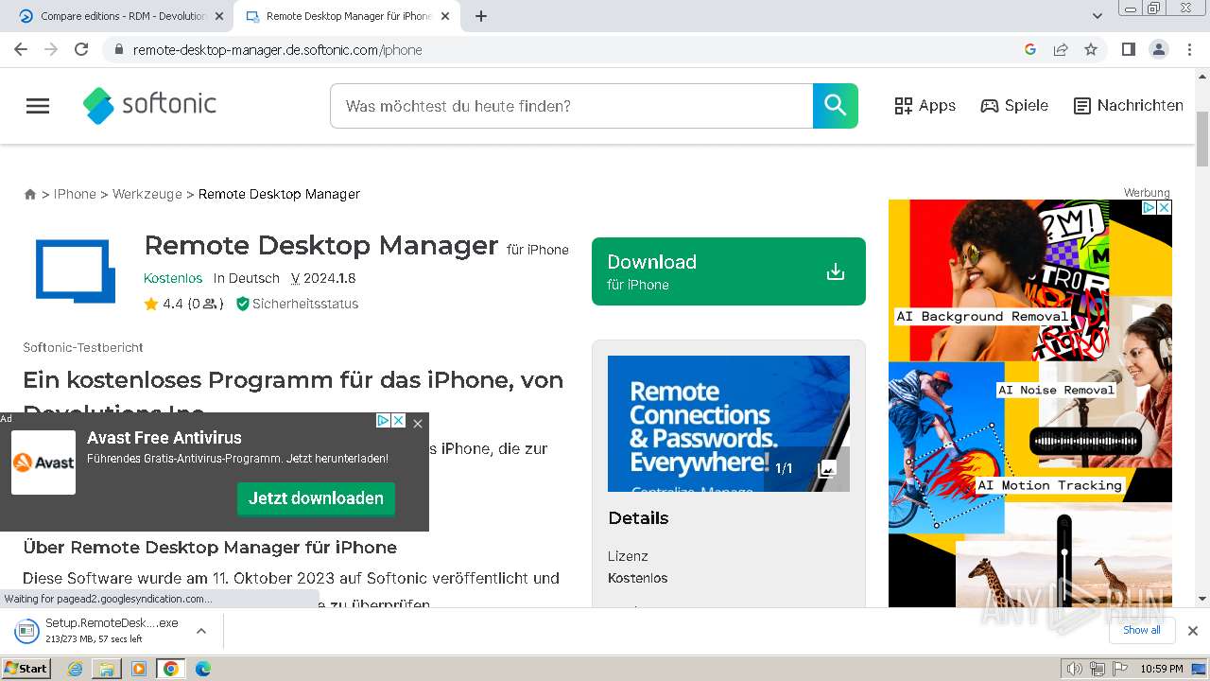Click the address bar URL
Image resolution: width=1210 pixels, height=681 pixels.
coord(277,50)
